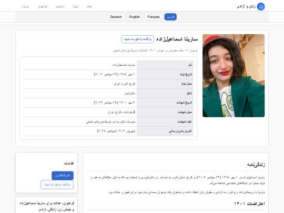Click the محل شهادت label cell
This screenshot has width=284, height=213.
(165, 112)
